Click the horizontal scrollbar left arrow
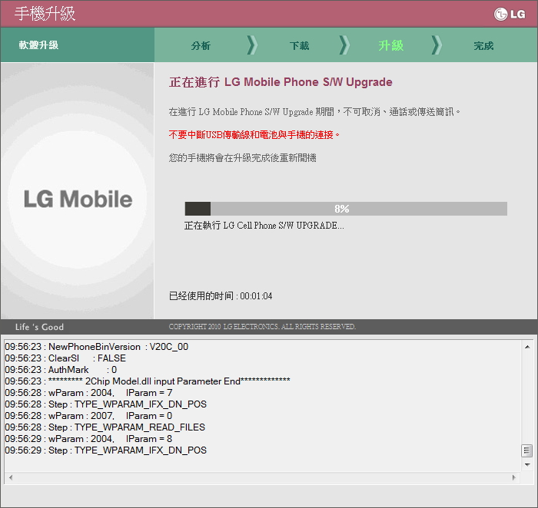This screenshot has height=508, width=538. pyautogui.click(x=11, y=477)
